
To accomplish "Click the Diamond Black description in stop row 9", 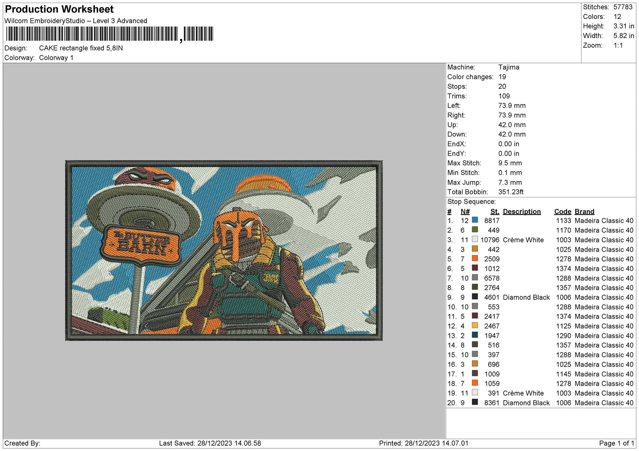I will click(x=526, y=298).
